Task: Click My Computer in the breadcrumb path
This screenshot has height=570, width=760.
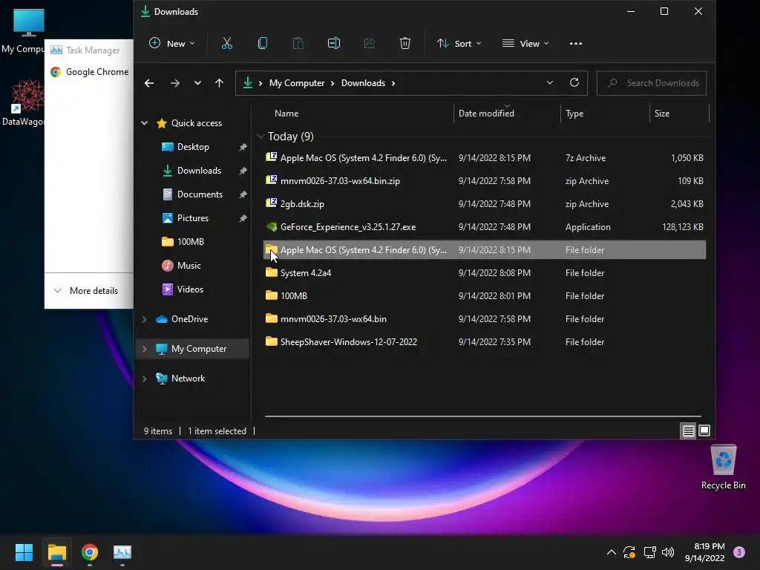Action: coord(297,83)
